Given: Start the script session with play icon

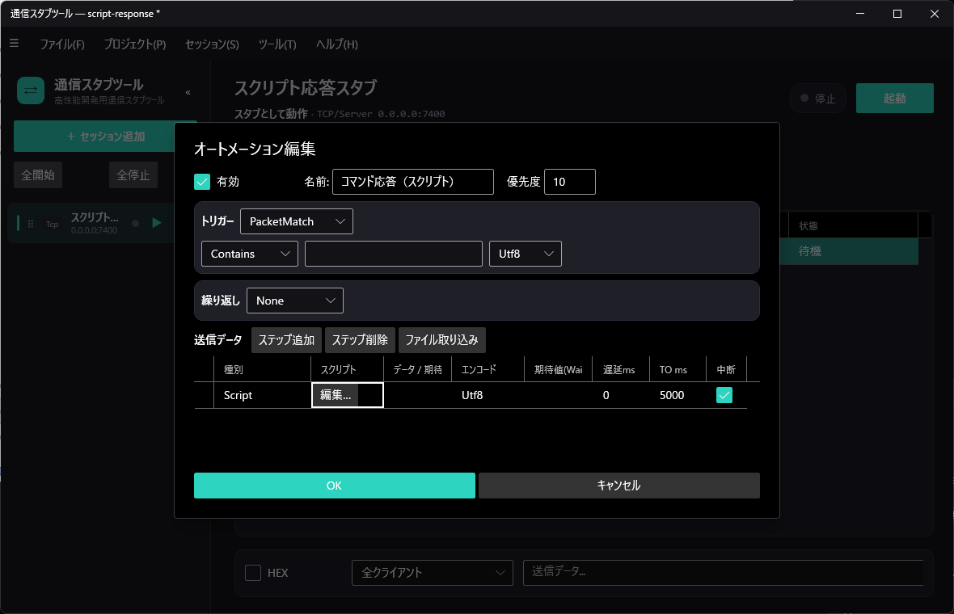Looking at the screenshot, I should (x=156, y=223).
